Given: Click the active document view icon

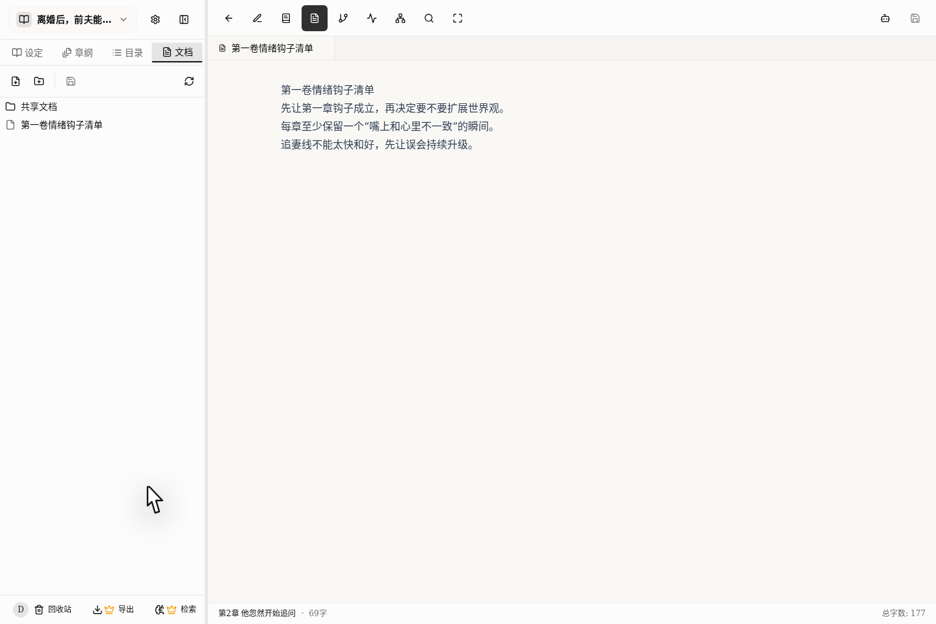Looking at the screenshot, I should (x=315, y=18).
